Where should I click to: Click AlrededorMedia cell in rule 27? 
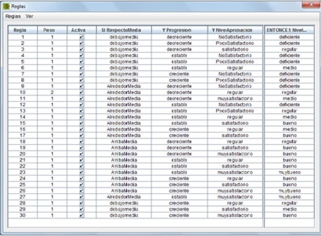click(124, 197)
